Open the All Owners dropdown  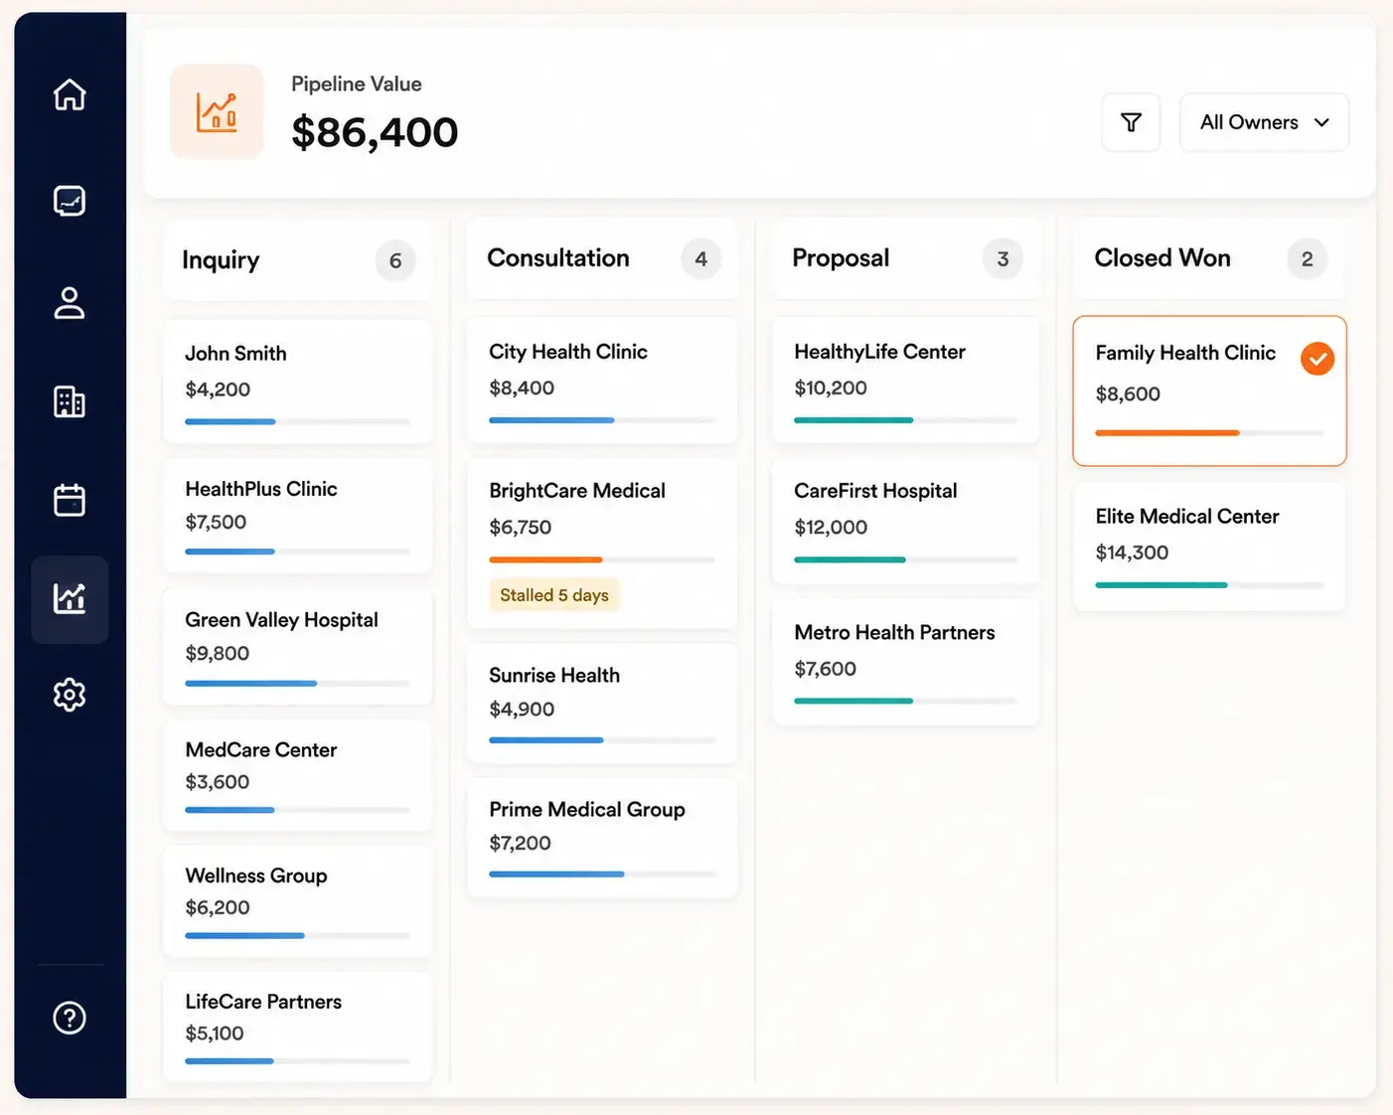(1264, 122)
